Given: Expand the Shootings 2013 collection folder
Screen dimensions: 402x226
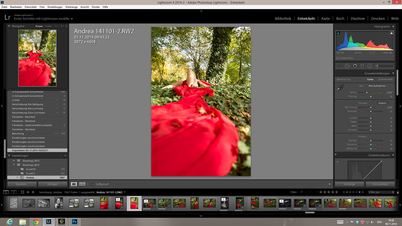Looking at the screenshot, I should tap(14, 161).
